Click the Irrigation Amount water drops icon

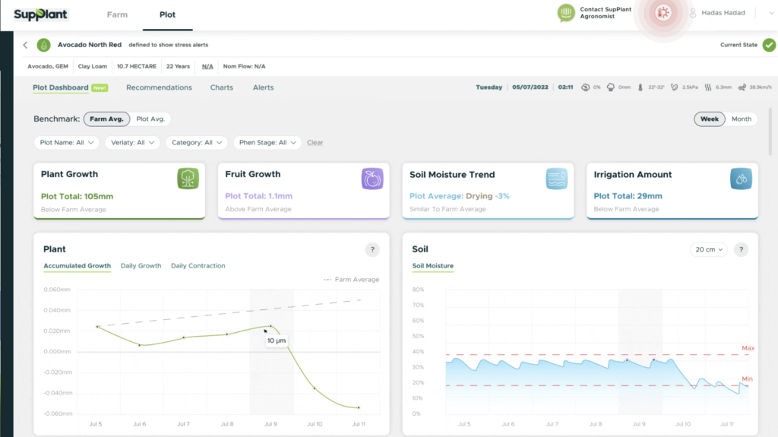pyautogui.click(x=741, y=179)
